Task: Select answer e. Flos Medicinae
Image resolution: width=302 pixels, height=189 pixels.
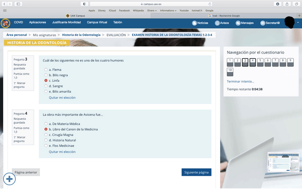Action: click(x=46, y=145)
